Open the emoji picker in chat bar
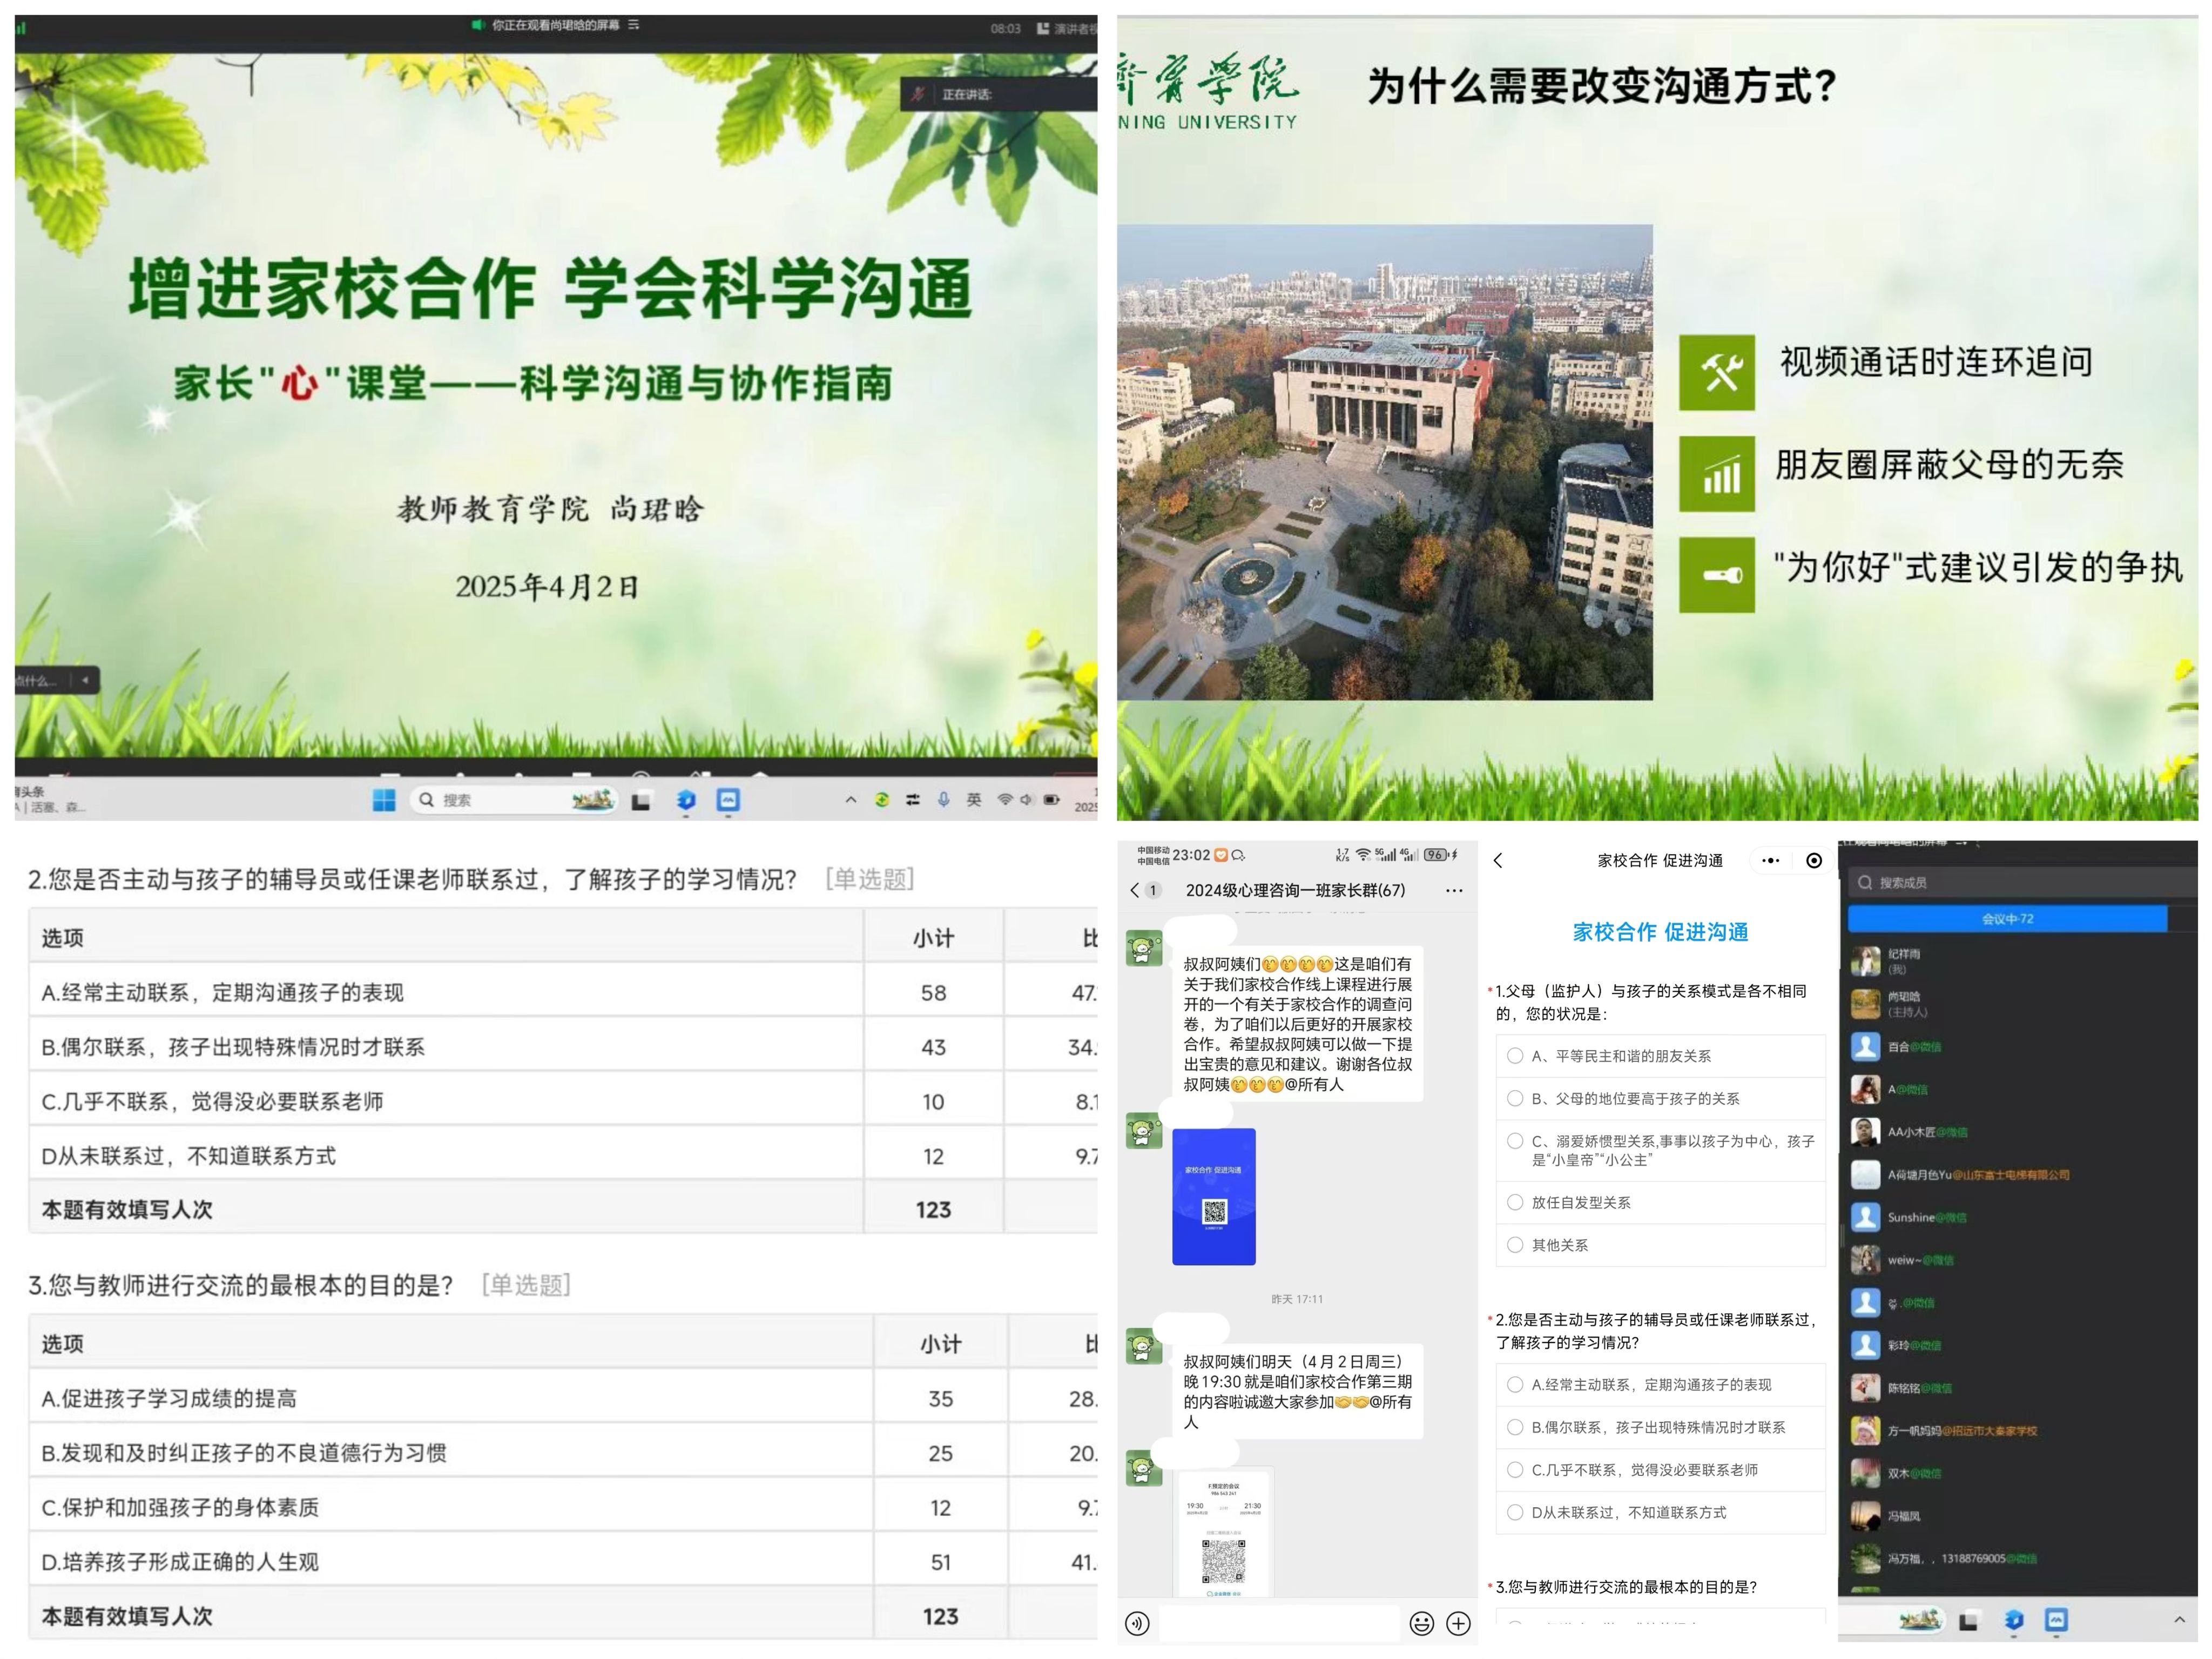The height and width of the screenshot is (1659, 2212). point(1421,1623)
